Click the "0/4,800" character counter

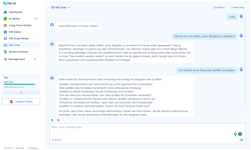click(x=57, y=140)
